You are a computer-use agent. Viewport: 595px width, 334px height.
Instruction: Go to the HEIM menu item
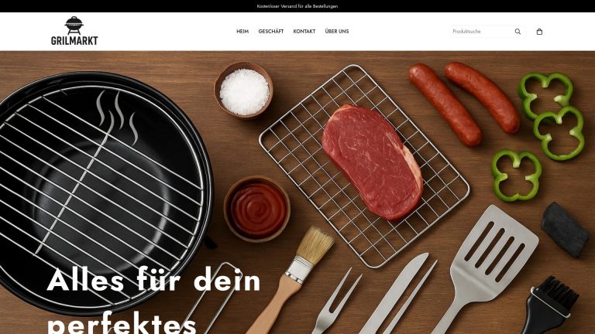(x=242, y=32)
